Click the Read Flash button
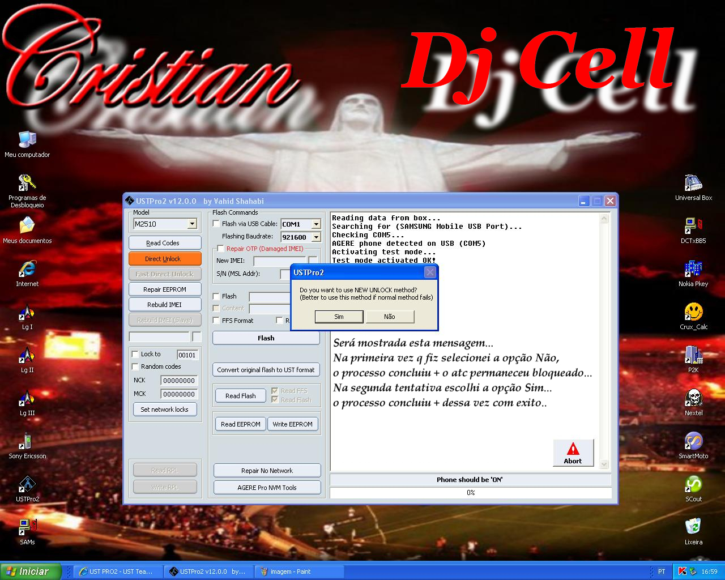This screenshot has width=725, height=580. [241, 396]
